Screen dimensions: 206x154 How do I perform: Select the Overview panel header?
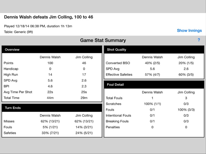click(x=52, y=50)
